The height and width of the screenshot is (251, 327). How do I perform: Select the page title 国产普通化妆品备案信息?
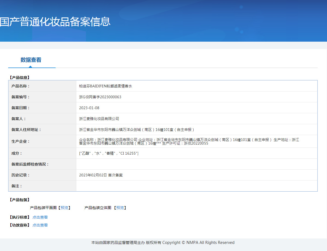click(55, 22)
